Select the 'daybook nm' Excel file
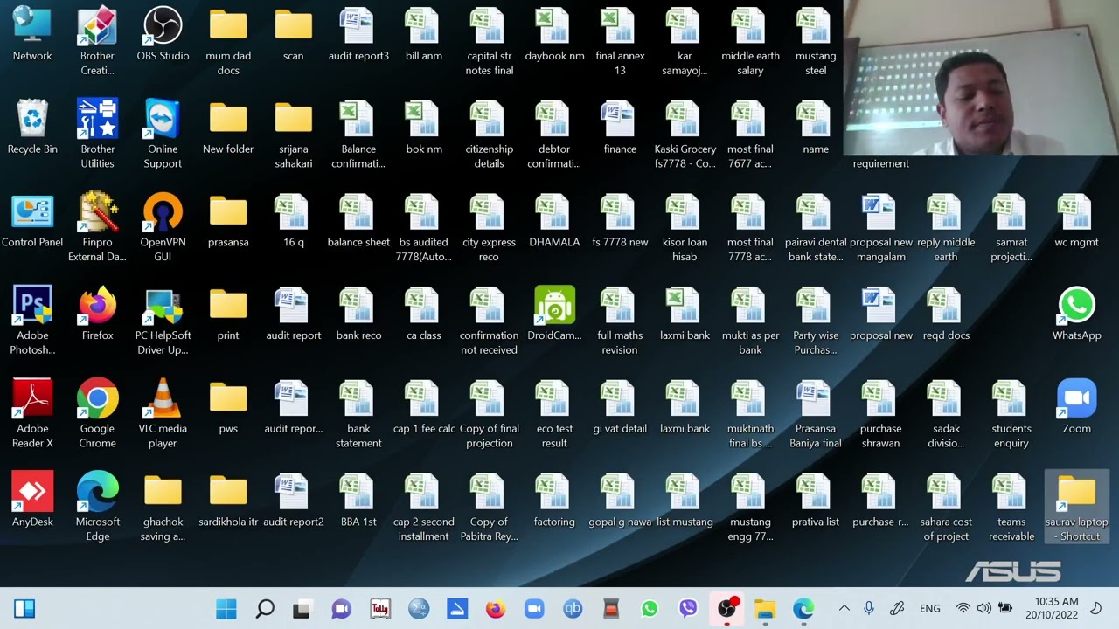This screenshot has width=1119, height=629. click(554, 35)
